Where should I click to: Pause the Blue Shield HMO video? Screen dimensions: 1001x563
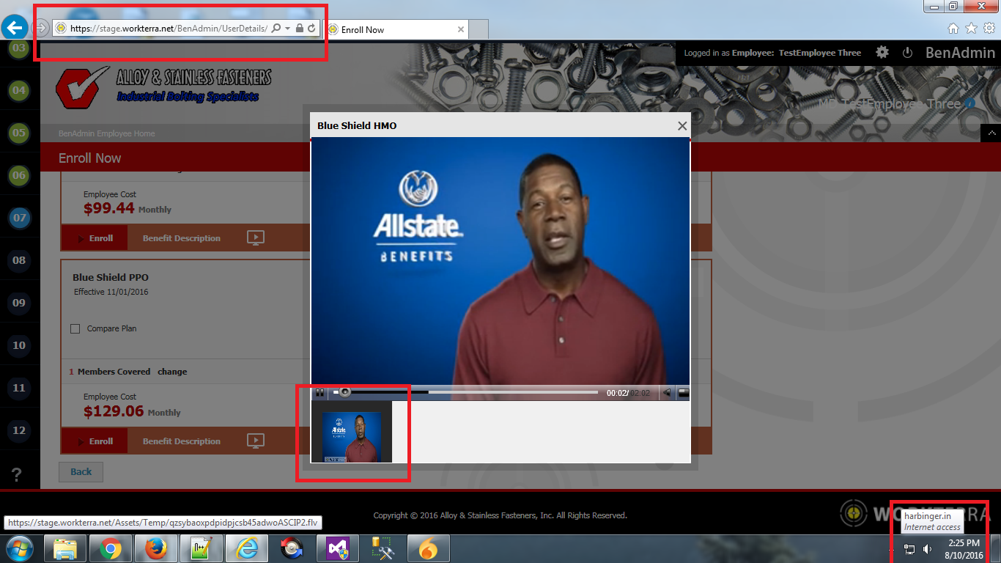320,393
